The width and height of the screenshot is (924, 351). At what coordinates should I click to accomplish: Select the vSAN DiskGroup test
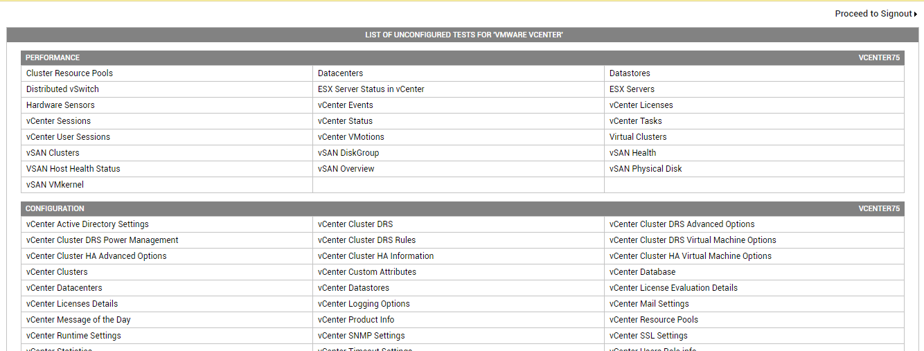tap(348, 153)
